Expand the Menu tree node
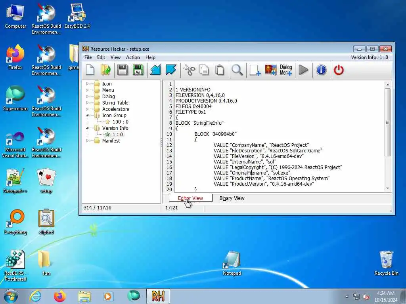The width and height of the screenshot is (406, 304). [87, 90]
